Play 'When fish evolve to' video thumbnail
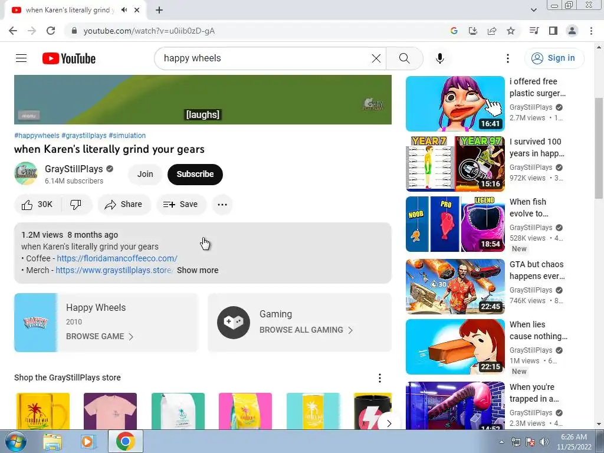The width and height of the screenshot is (604, 453). click(455, 224)
